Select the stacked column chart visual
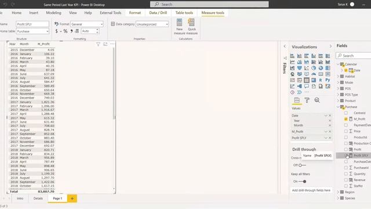Viewport: 371px width, 209px height. coord(300,56)
